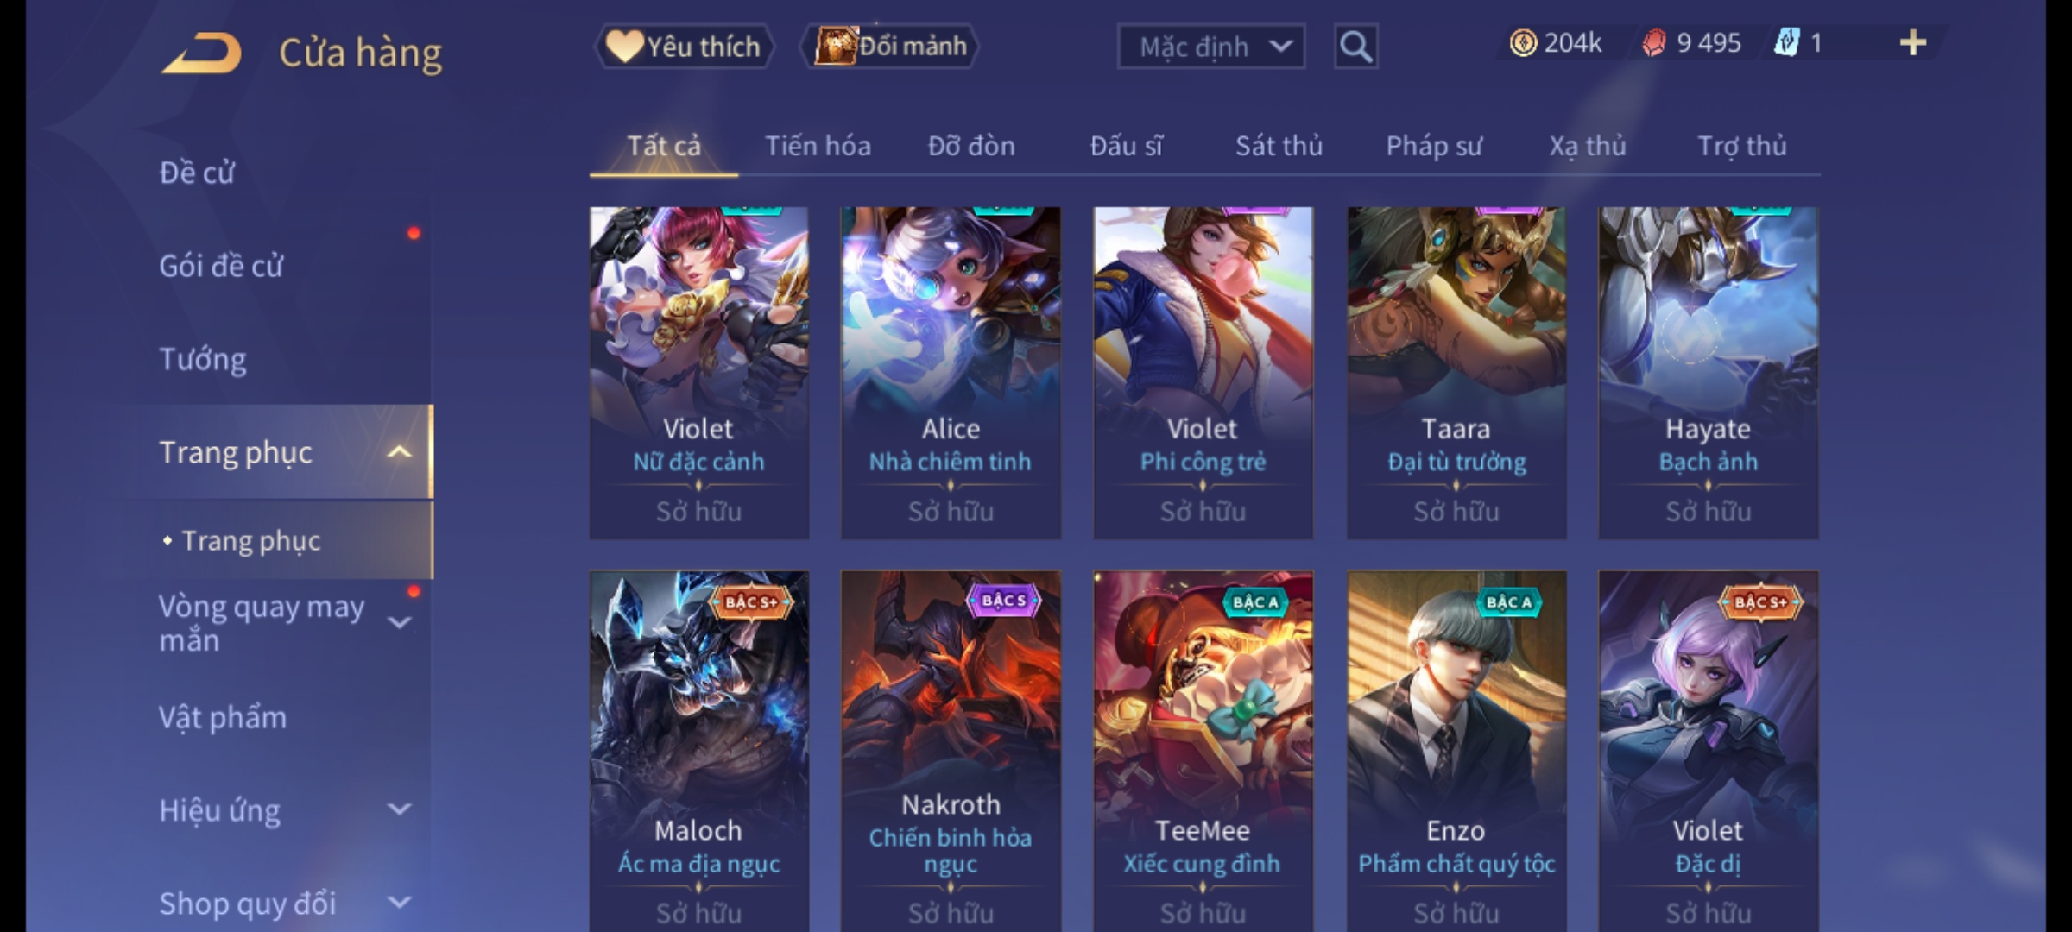Tap the plus icon to add currency
Viewport: 2072px width, 932px height.
(1913, 43)
